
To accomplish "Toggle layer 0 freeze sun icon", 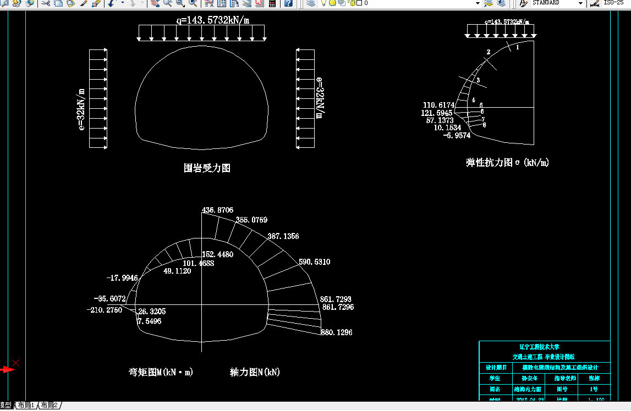I will click(332, 3).
